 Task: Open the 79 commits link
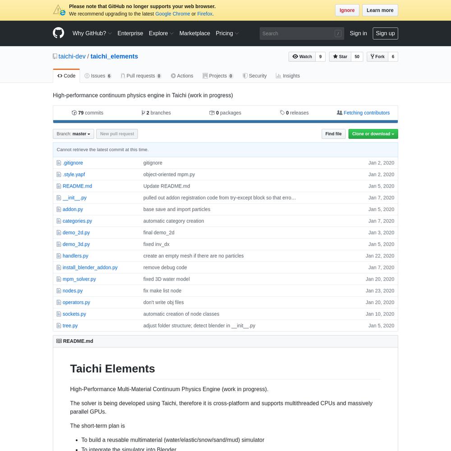(x=87, y=113)
